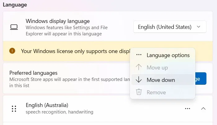Screen dimensions: 217x125
Task: Click the Windows license warning message text
Action: tap(74, 51)
